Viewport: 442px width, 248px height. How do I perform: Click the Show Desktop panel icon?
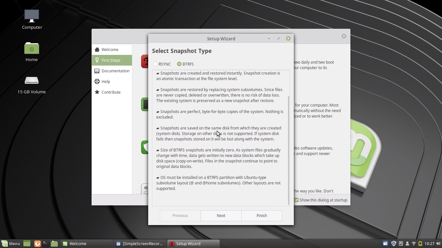27,243
